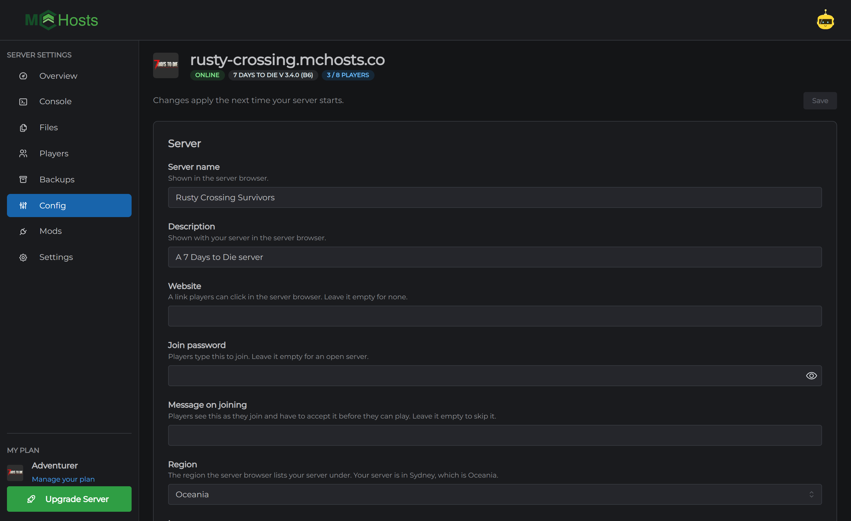Click the Description input field
Viewport: 851px width, 521px height.
pos(494,257)
